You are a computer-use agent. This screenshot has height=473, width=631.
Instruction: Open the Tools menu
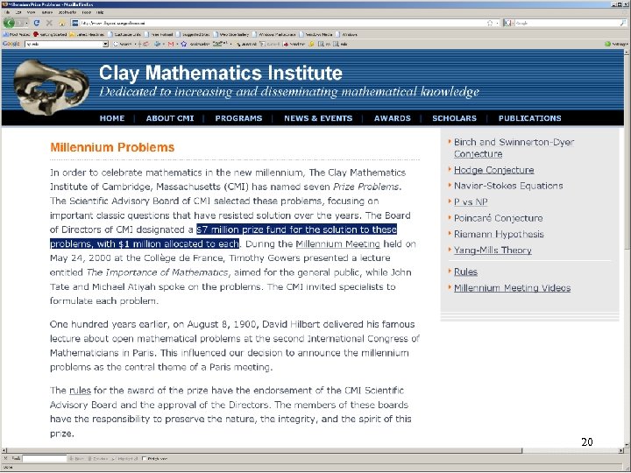pyautogui.click(x=87, y=12)
